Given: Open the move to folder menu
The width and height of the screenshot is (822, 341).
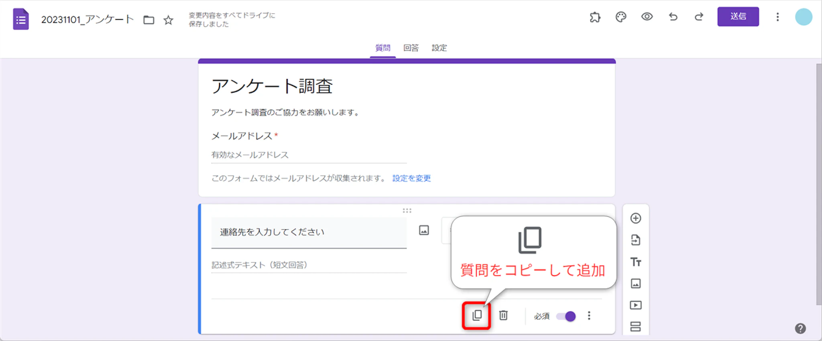Looking at the screenshot, I should [149, 20].
